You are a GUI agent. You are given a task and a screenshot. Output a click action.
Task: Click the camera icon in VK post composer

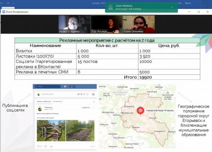78,94
